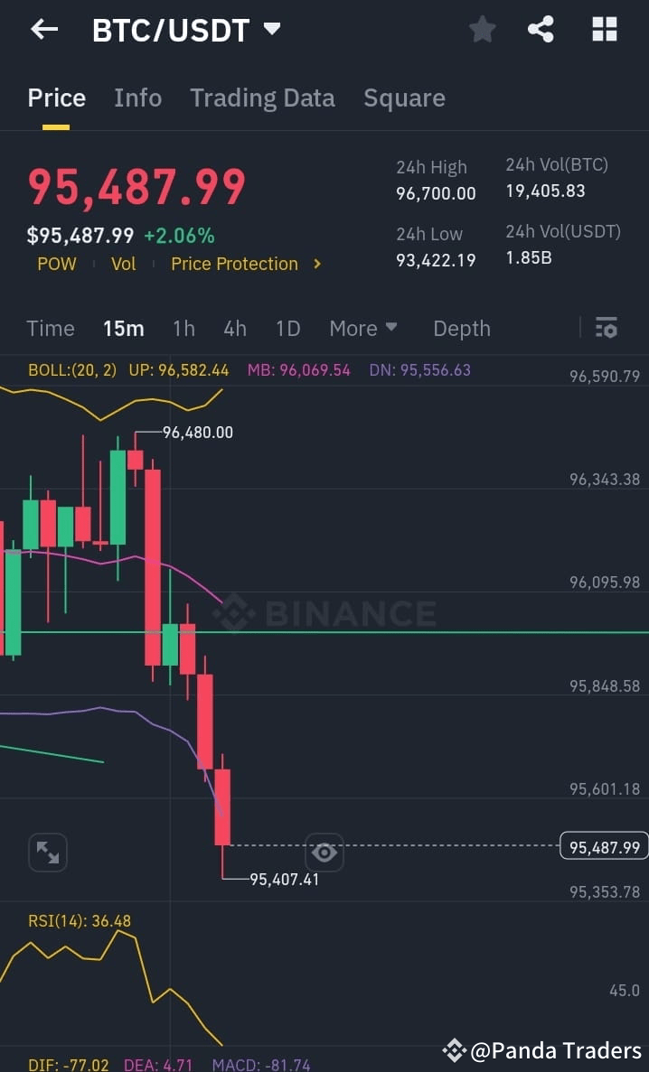Expand chart to fullscreen mode

pos(47,853)
